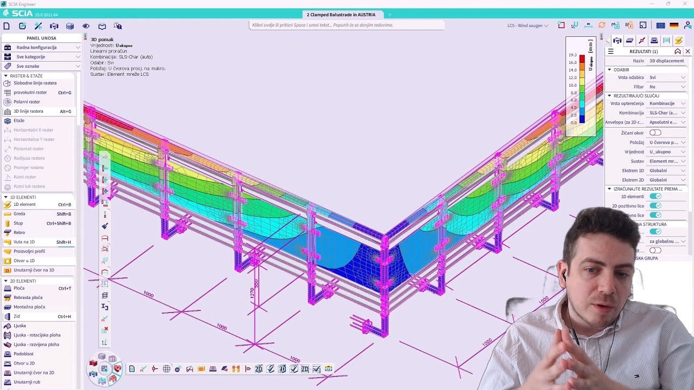694x390 pixels.
Task: Click the last colorful results icon in bottom toolbar
Action: [329, 369]
